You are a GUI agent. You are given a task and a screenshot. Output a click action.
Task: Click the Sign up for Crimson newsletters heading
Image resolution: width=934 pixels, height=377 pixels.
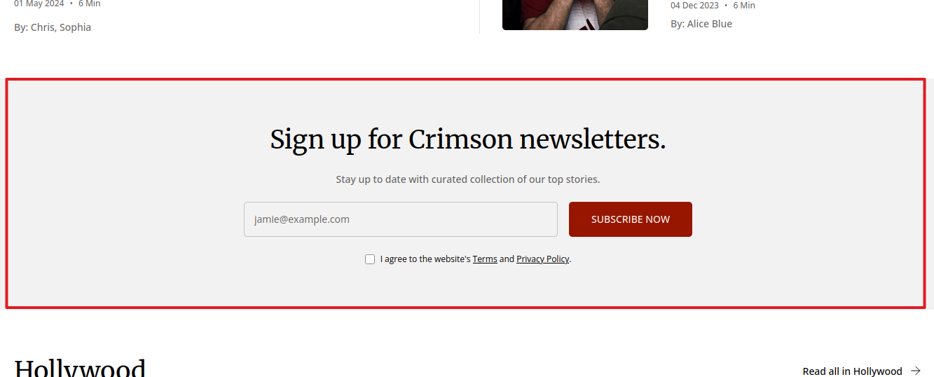(x=467, y=139)
